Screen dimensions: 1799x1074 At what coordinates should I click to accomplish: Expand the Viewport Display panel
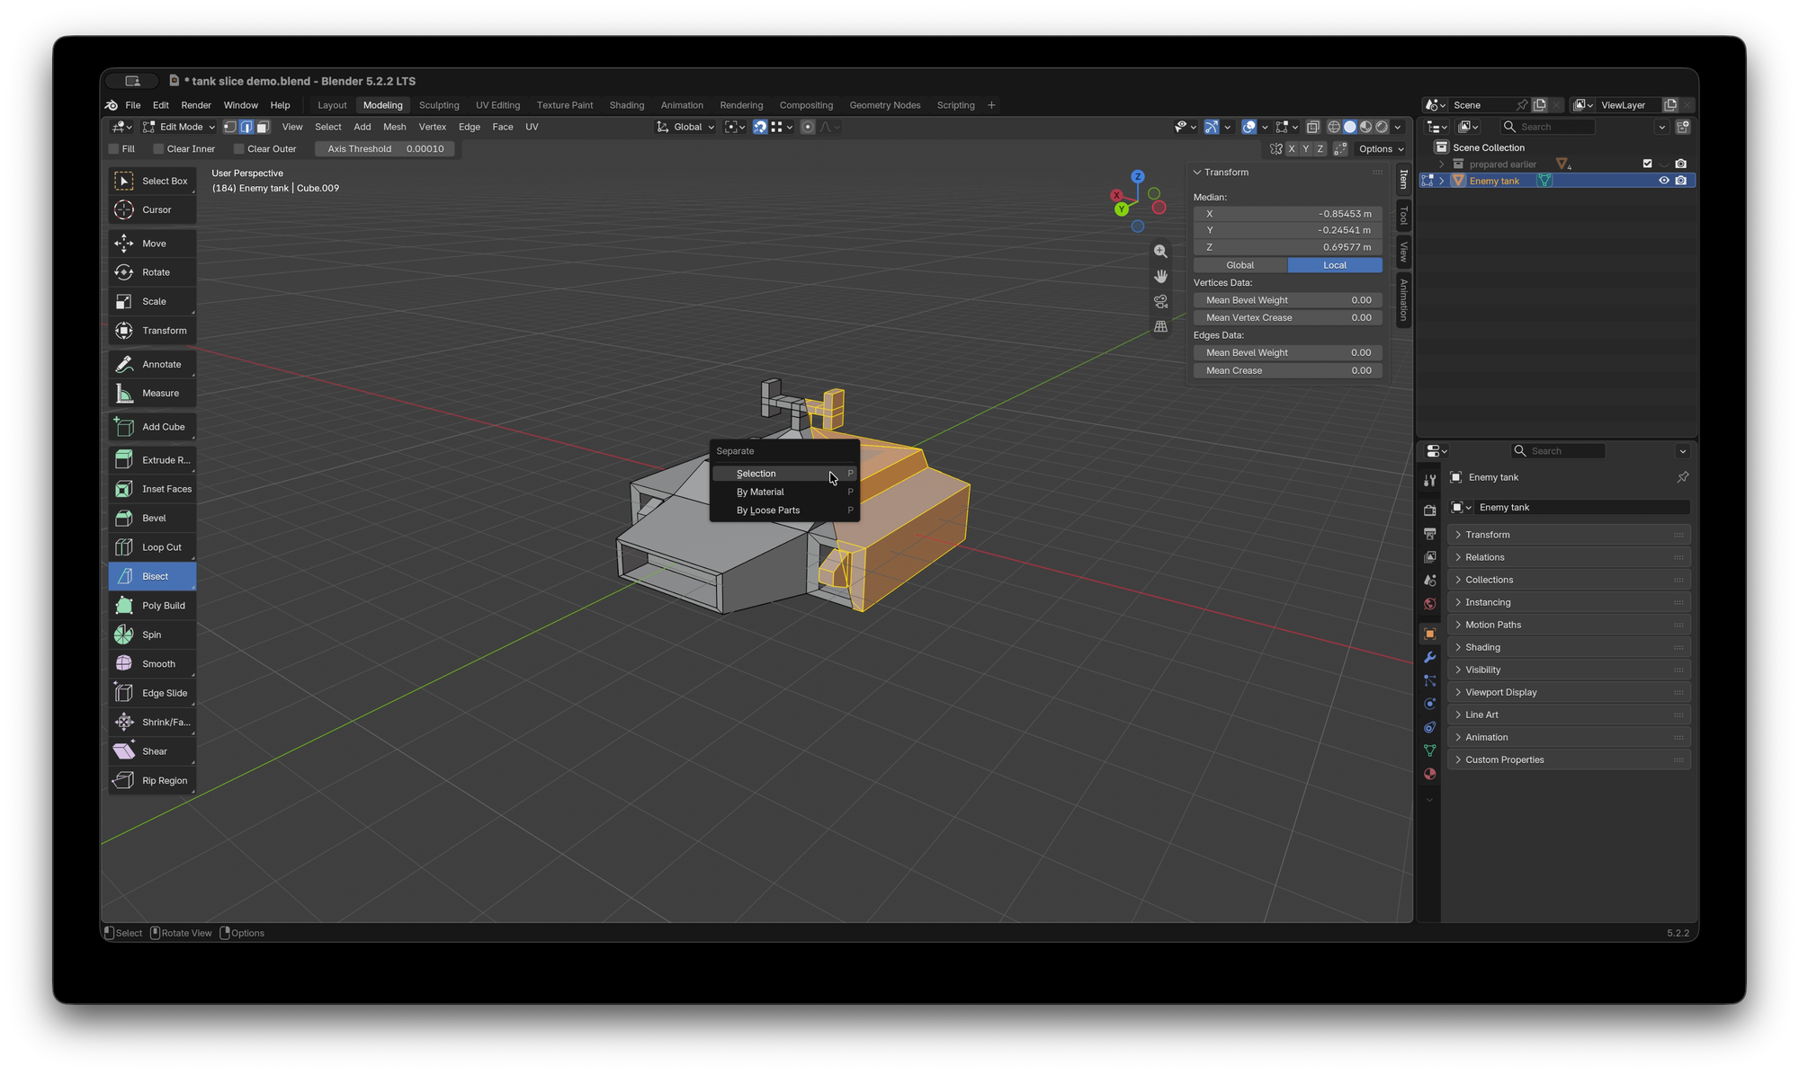[x=1569, y=692]
